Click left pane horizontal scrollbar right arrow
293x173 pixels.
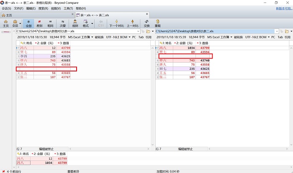pos(148,149)
